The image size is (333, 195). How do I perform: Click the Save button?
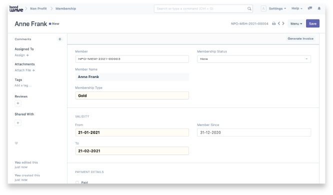coord(312,23)
